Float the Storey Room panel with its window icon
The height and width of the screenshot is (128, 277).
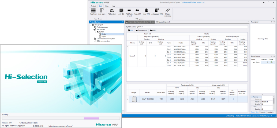[x=272, y=56]
